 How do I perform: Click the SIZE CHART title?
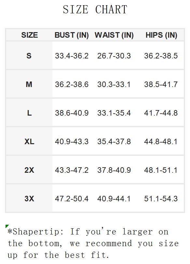(x=95, y=9)
